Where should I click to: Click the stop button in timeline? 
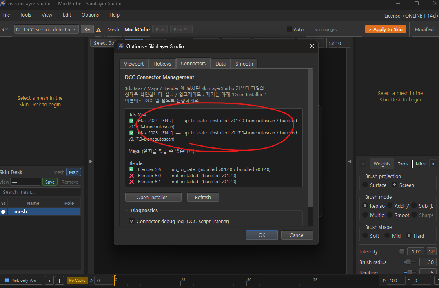tap(59, 280)
